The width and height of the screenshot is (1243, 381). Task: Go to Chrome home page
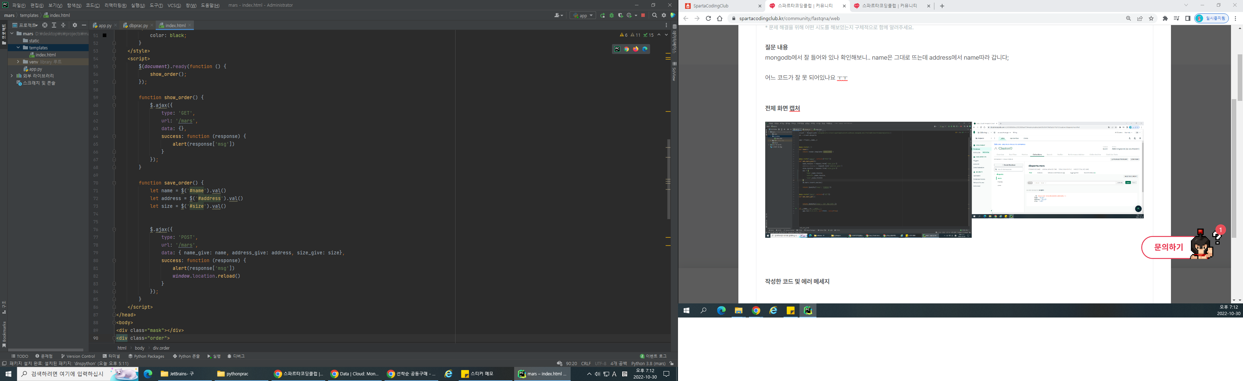(719, 18)
